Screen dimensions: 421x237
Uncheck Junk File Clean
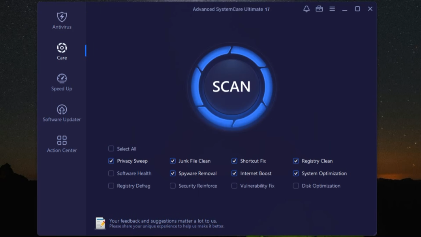click(173, 161)
